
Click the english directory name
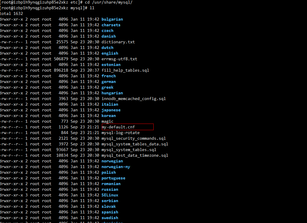110,53
